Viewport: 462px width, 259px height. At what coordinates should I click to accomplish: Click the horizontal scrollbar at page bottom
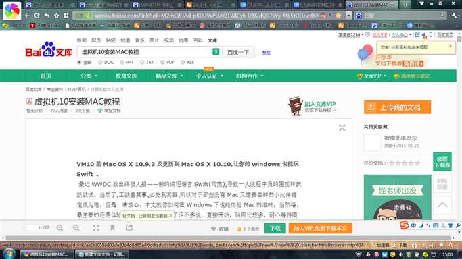(229, 238)
